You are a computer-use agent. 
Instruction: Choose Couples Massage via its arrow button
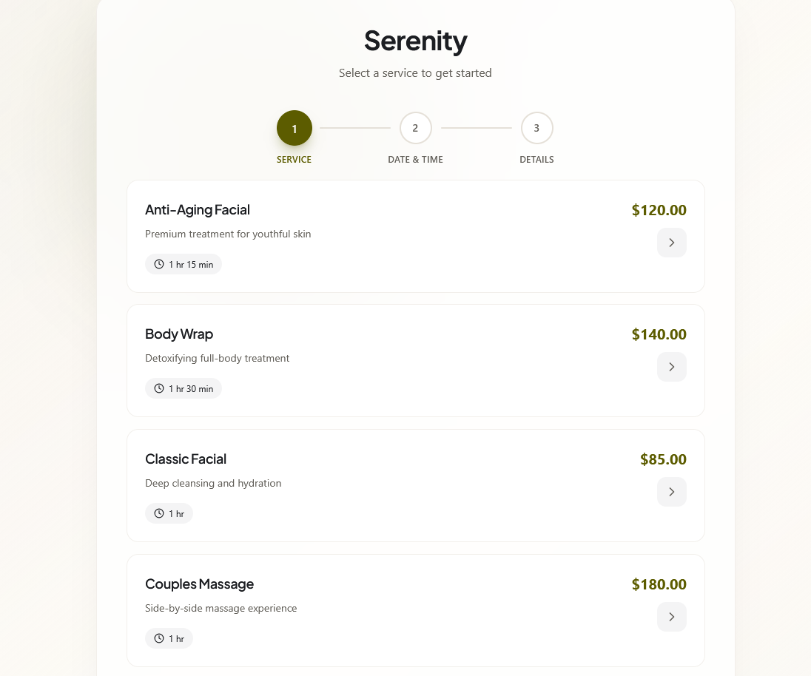pyautogui.click(x=671, y=617)
